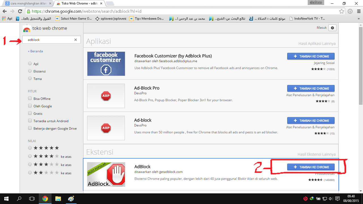The image size is (363, 204).
Task: Click the battery icon in system tray
Action: (x=318, y=199)
